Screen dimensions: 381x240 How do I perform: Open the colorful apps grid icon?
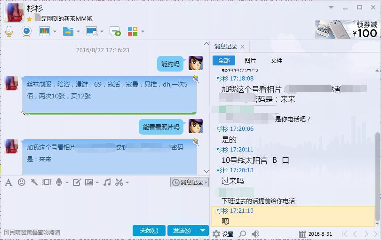coord(133,32)
